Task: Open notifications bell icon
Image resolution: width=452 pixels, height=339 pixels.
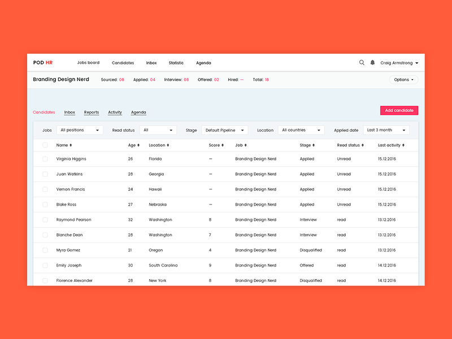Action: click(372, 63)
